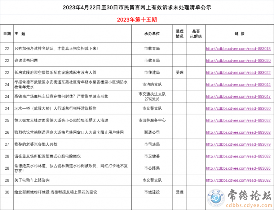Open link ending in read-883044
The image size is (274, 210).
click(238, 85)
